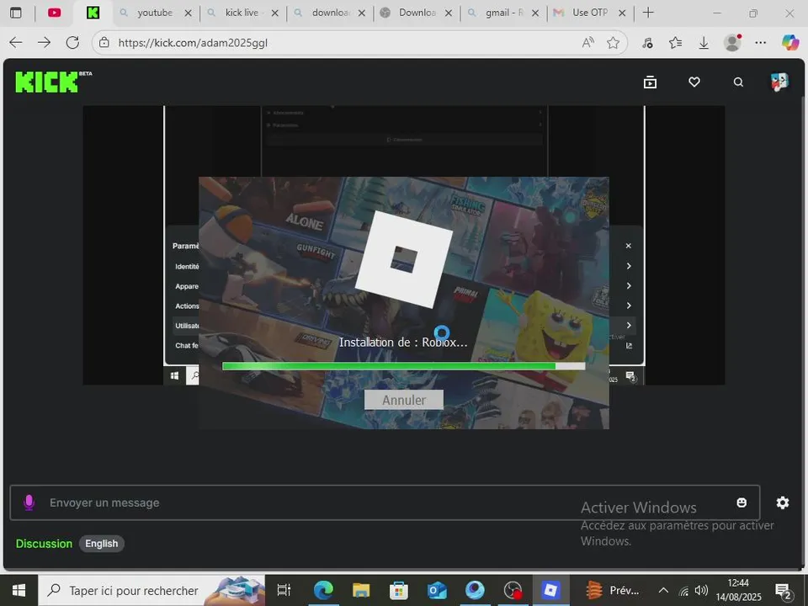Image resolution: width=808 pixels, height=606 pixels.
Task: Open Kick search
Action: 738,82
